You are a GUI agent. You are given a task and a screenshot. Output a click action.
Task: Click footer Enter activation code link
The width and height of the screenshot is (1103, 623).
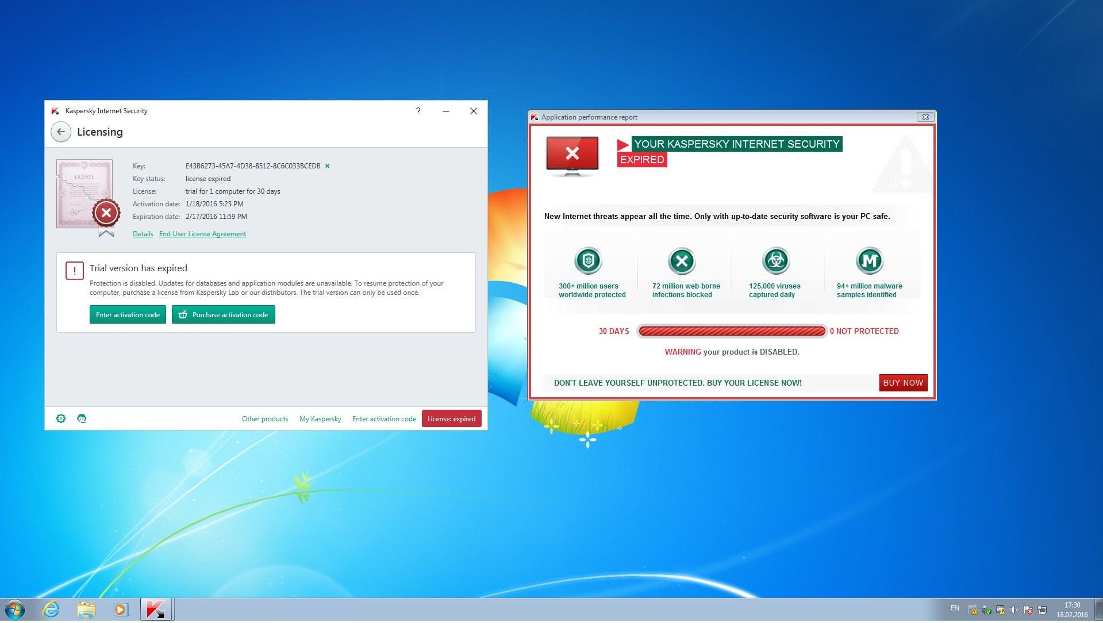[x=384, y=419]
